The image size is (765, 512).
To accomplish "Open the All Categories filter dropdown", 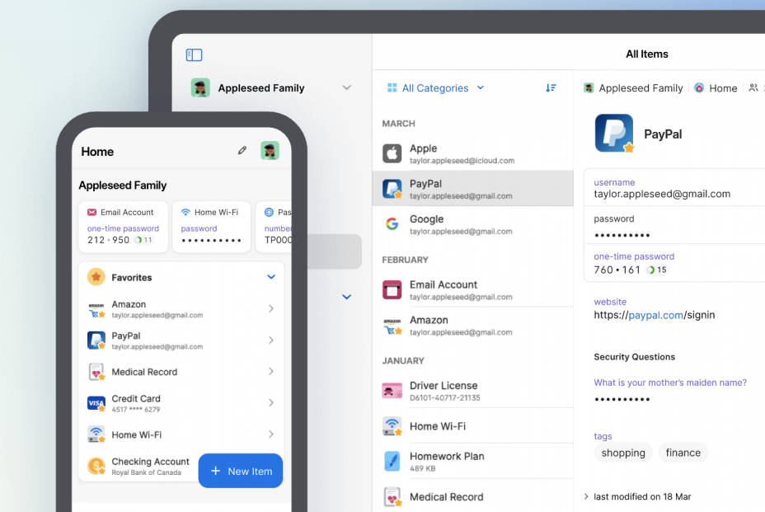I will pos(436,87).
